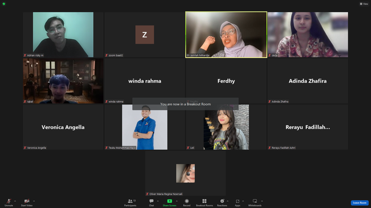Select the Veronica Angella participant tile

(x=63, y=127)
